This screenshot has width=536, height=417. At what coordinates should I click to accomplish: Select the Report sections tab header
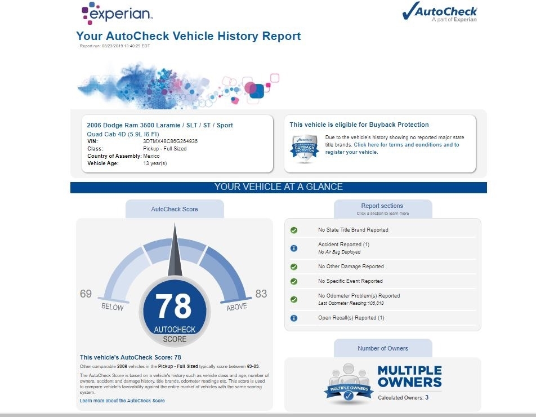[382, 208]
